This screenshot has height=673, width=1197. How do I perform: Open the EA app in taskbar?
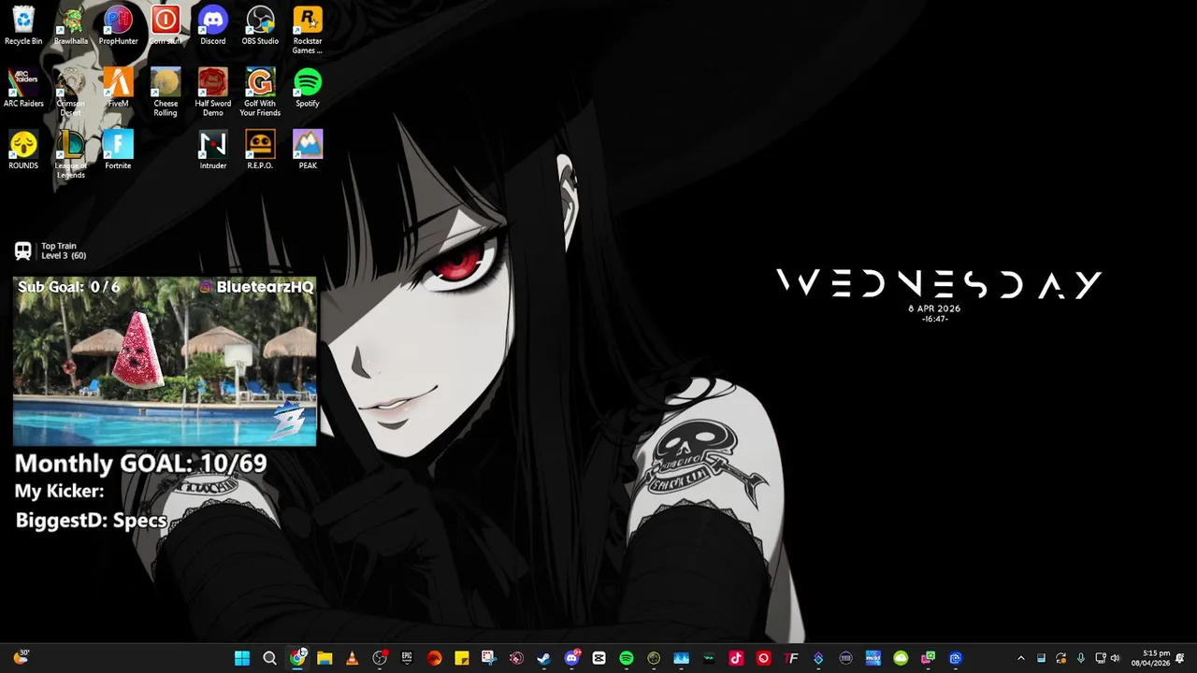[x=434, y=658]
